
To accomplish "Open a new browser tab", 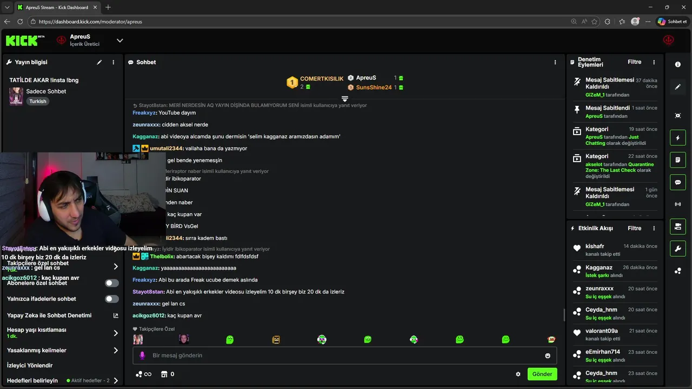I will (108, 8).
